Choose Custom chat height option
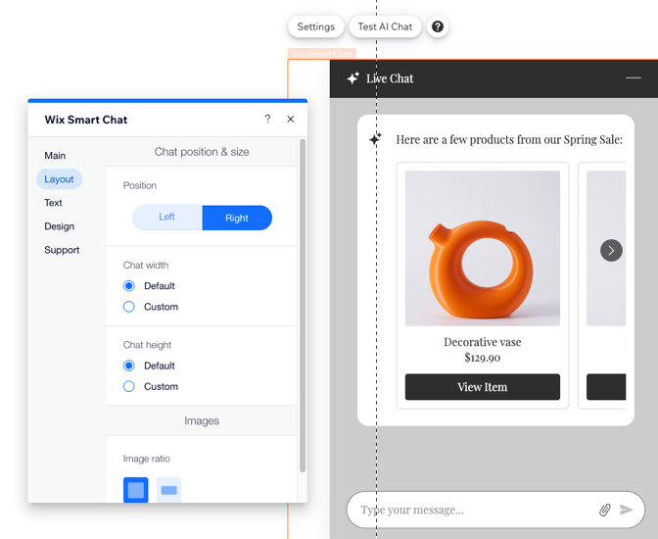 [x=129, y=386]
